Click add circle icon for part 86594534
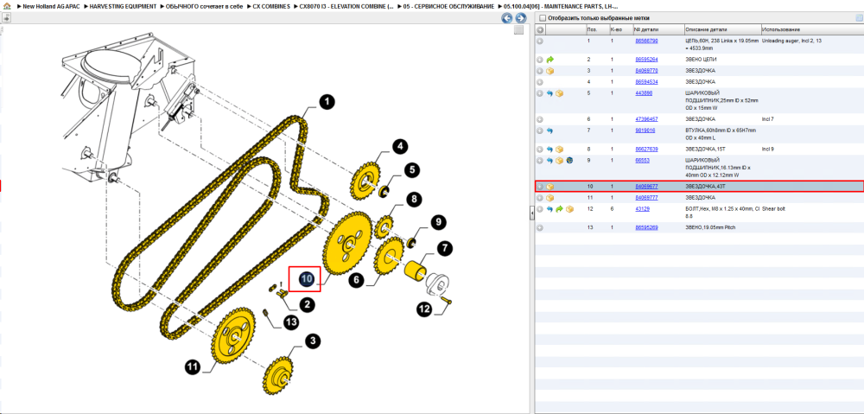 tap(540, 81)
